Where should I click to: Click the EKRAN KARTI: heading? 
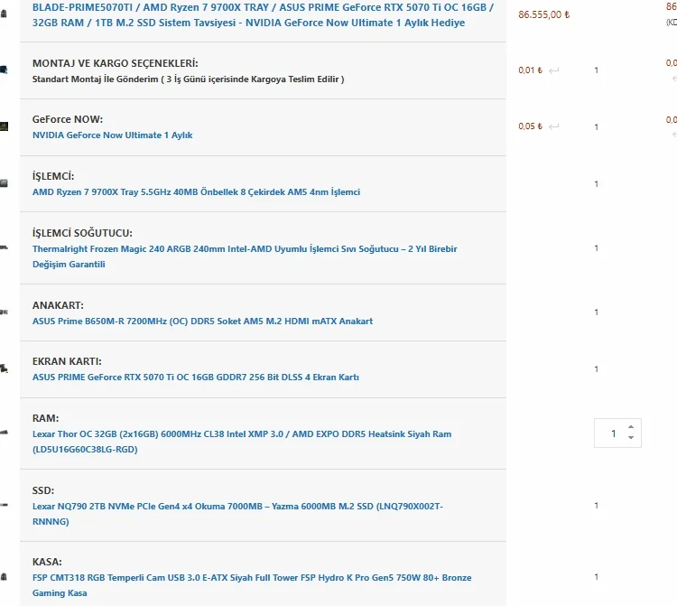[x=67, y=361]
